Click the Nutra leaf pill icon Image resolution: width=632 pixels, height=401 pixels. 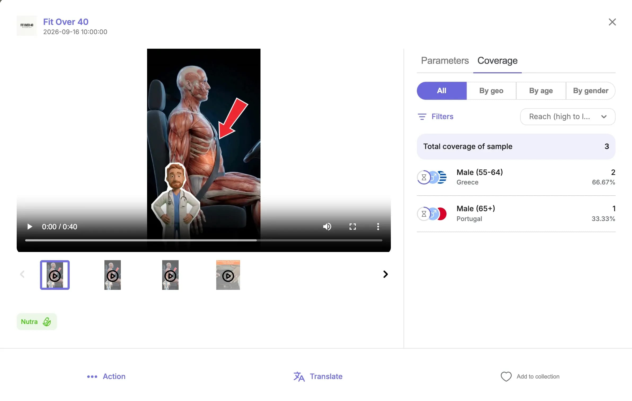pos(47,322)
